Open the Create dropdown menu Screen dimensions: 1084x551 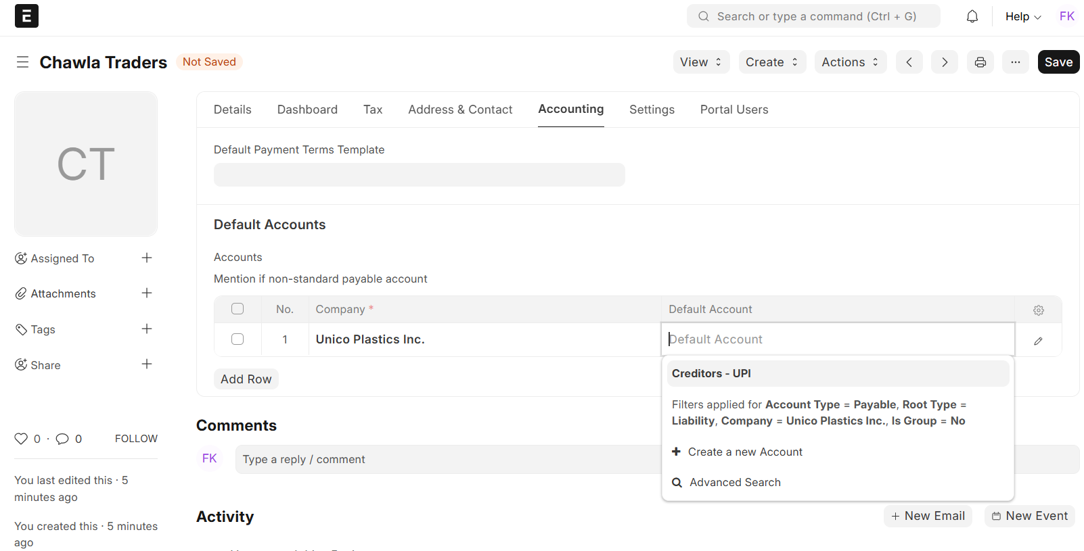772,62
